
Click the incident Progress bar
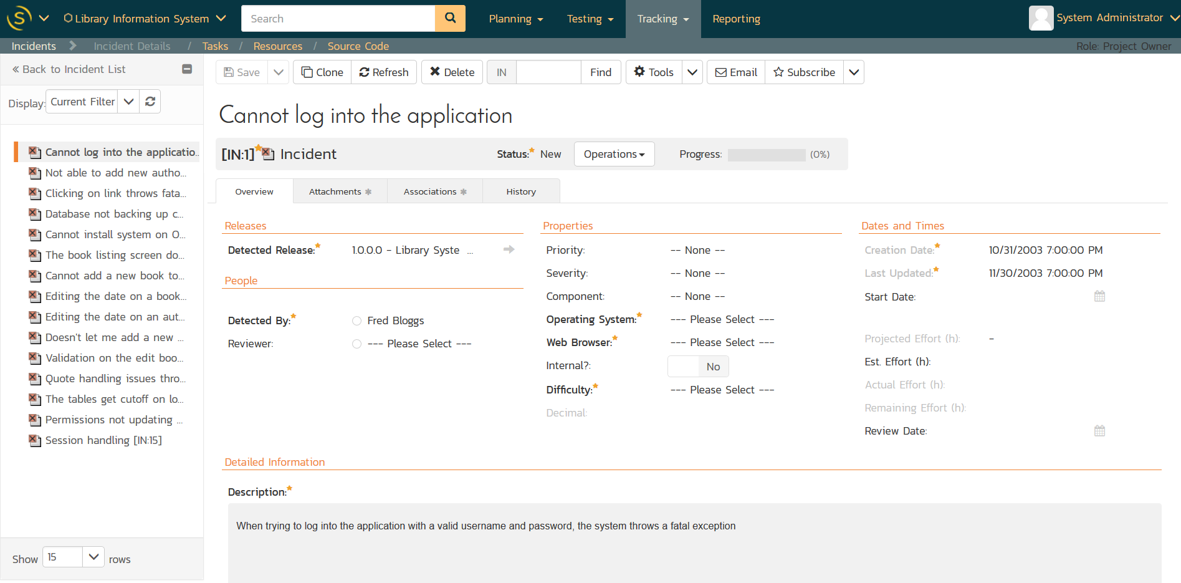point(766,155)
